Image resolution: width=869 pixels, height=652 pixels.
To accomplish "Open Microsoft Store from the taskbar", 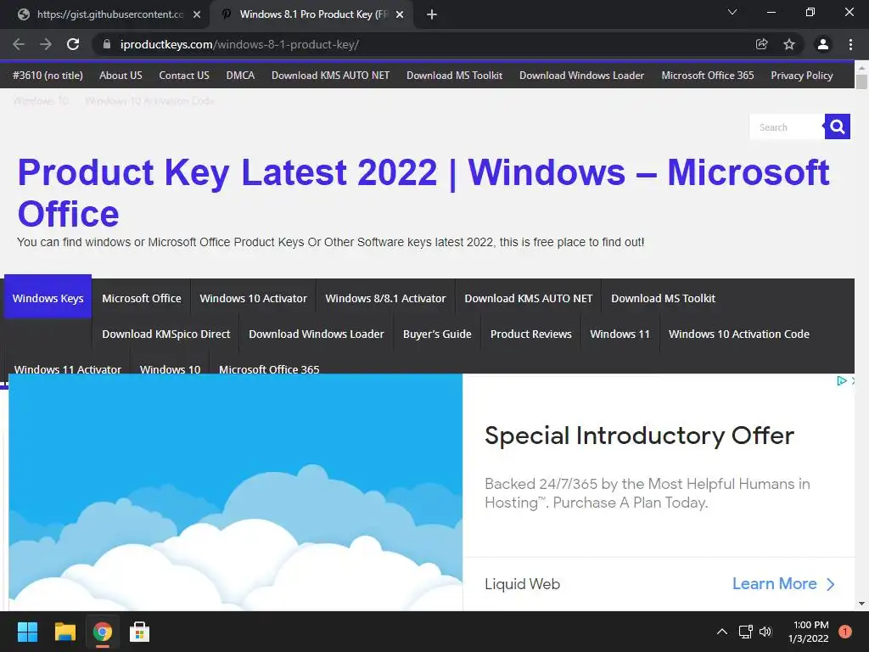I will coord(140,632).
